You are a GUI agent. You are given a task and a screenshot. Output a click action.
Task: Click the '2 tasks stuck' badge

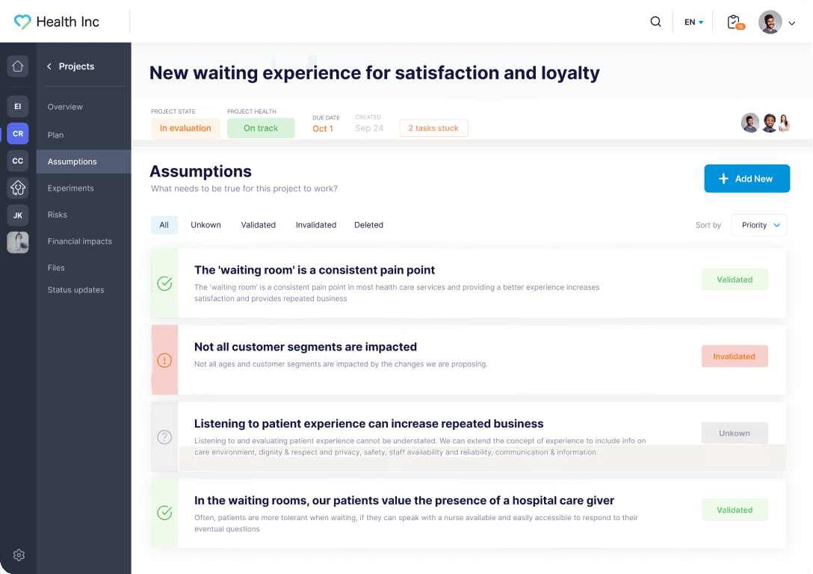point(433,129)
